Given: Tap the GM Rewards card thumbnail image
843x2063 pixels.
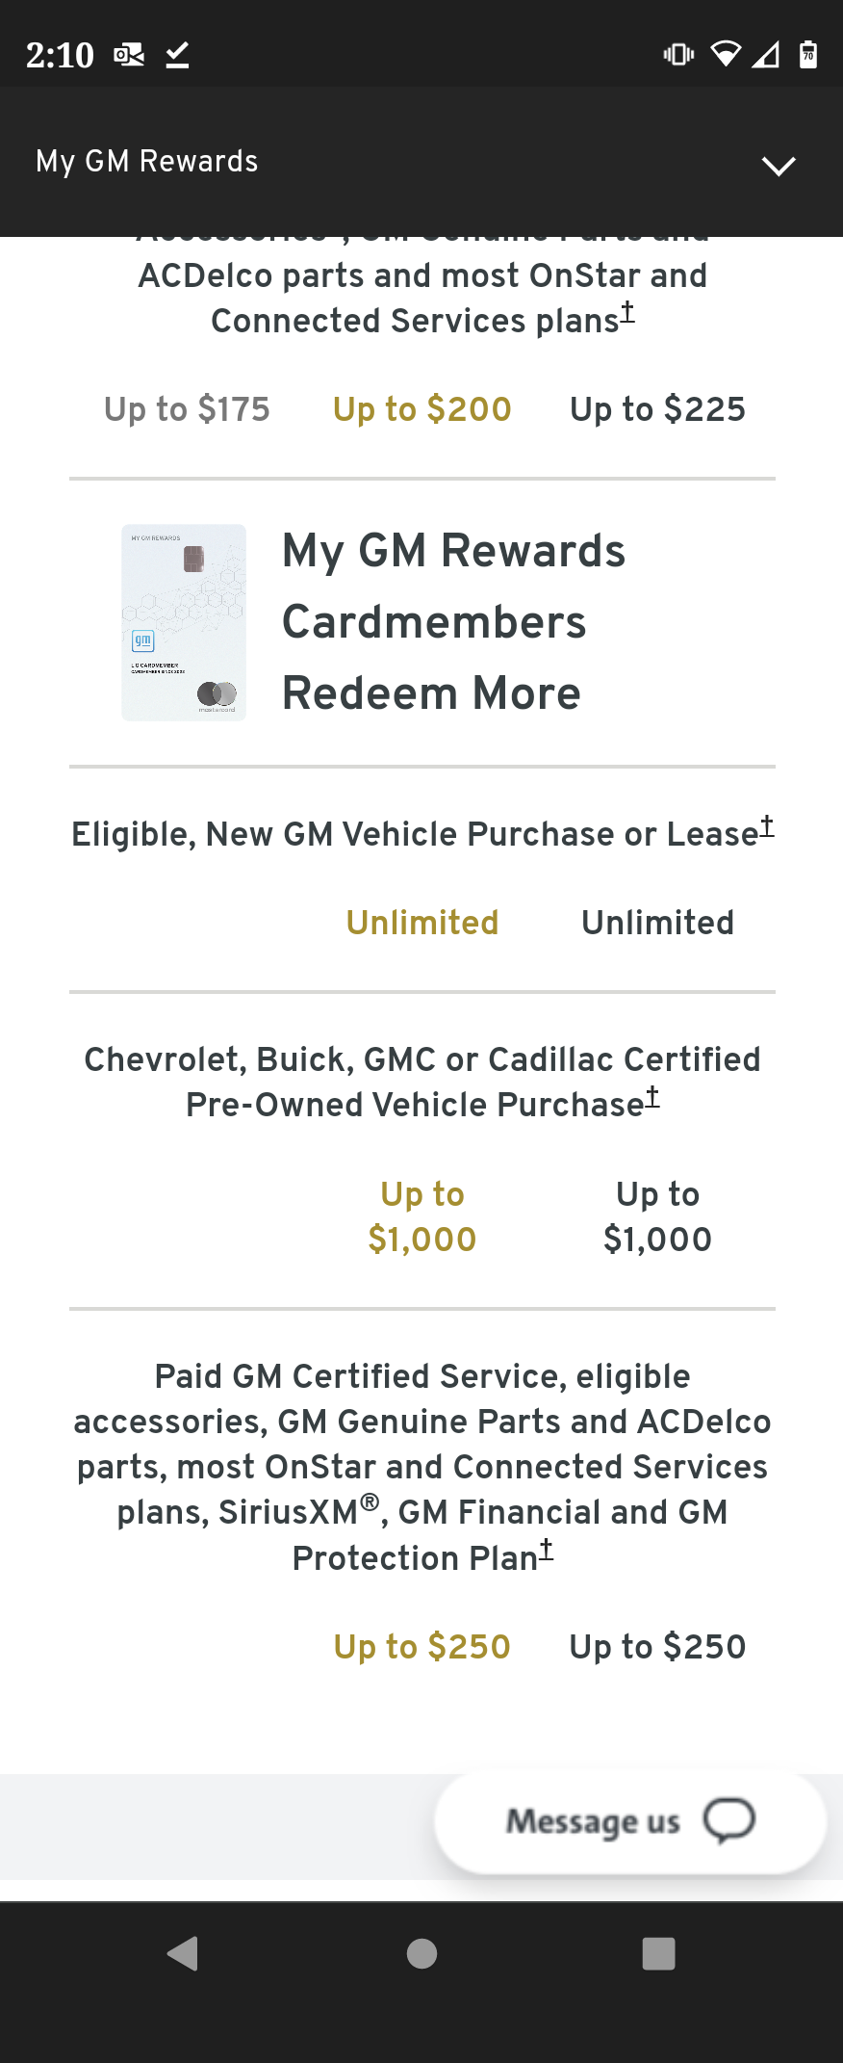Looking at the screenshot, I should [x=184, y=621].
